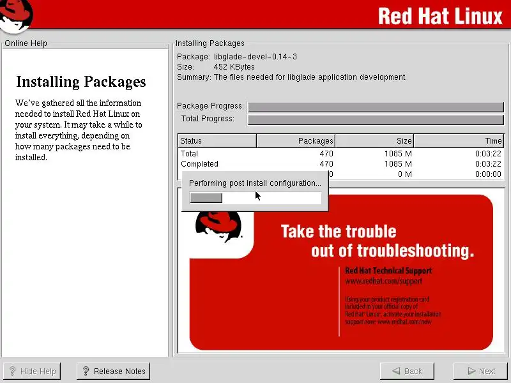511x383 pixels.
Task: Click the 0:00:00 remaining time value
Action: (x=488, y=174)
